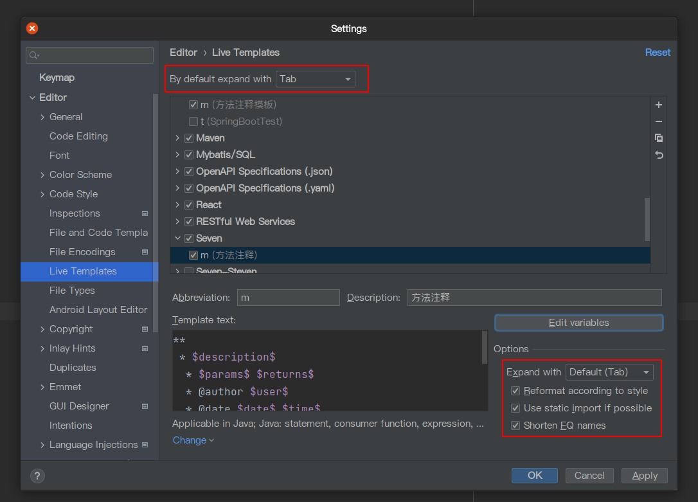Uncheck Shorten FQ names option
The image size is (698, 502).
click(x=515, y=426)
